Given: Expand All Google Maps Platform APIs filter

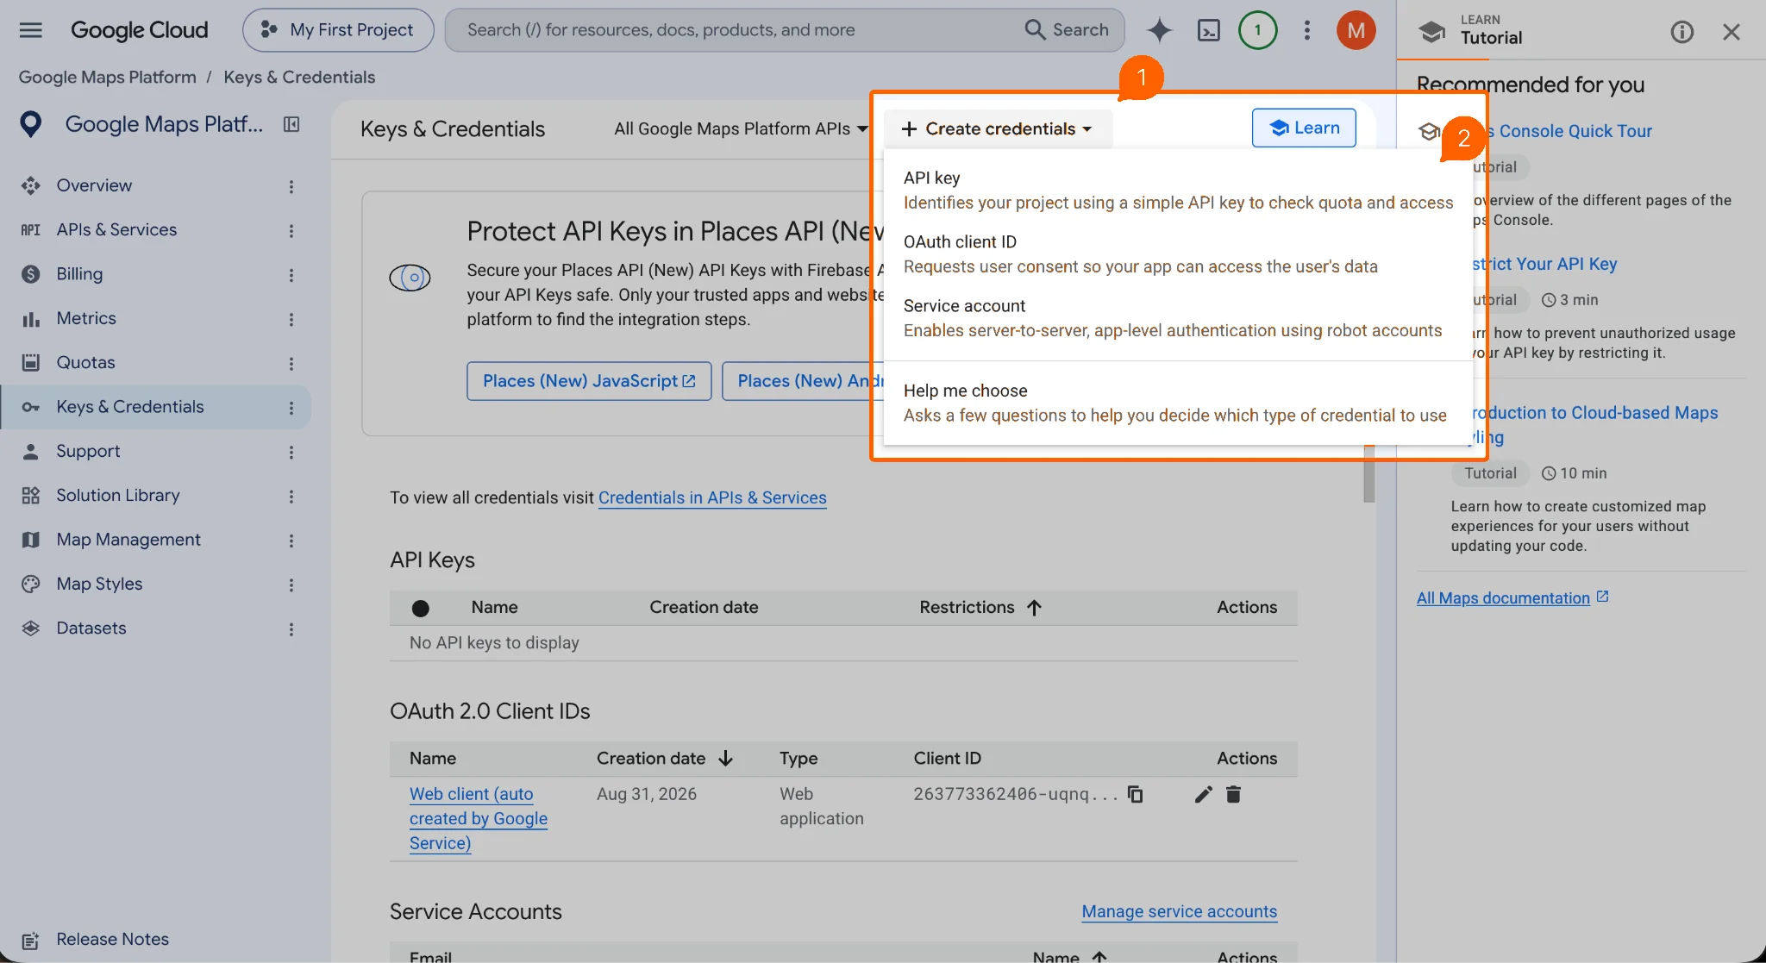Looking at the screenshot, I should click(741, 128).
